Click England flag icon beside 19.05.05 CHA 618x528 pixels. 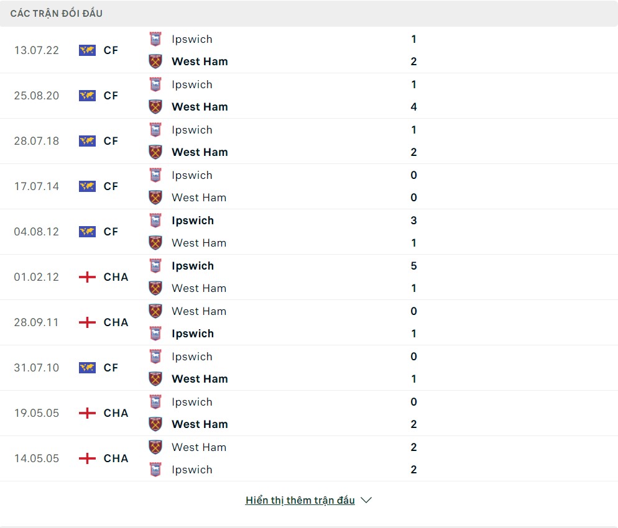[x=87, y=413]
